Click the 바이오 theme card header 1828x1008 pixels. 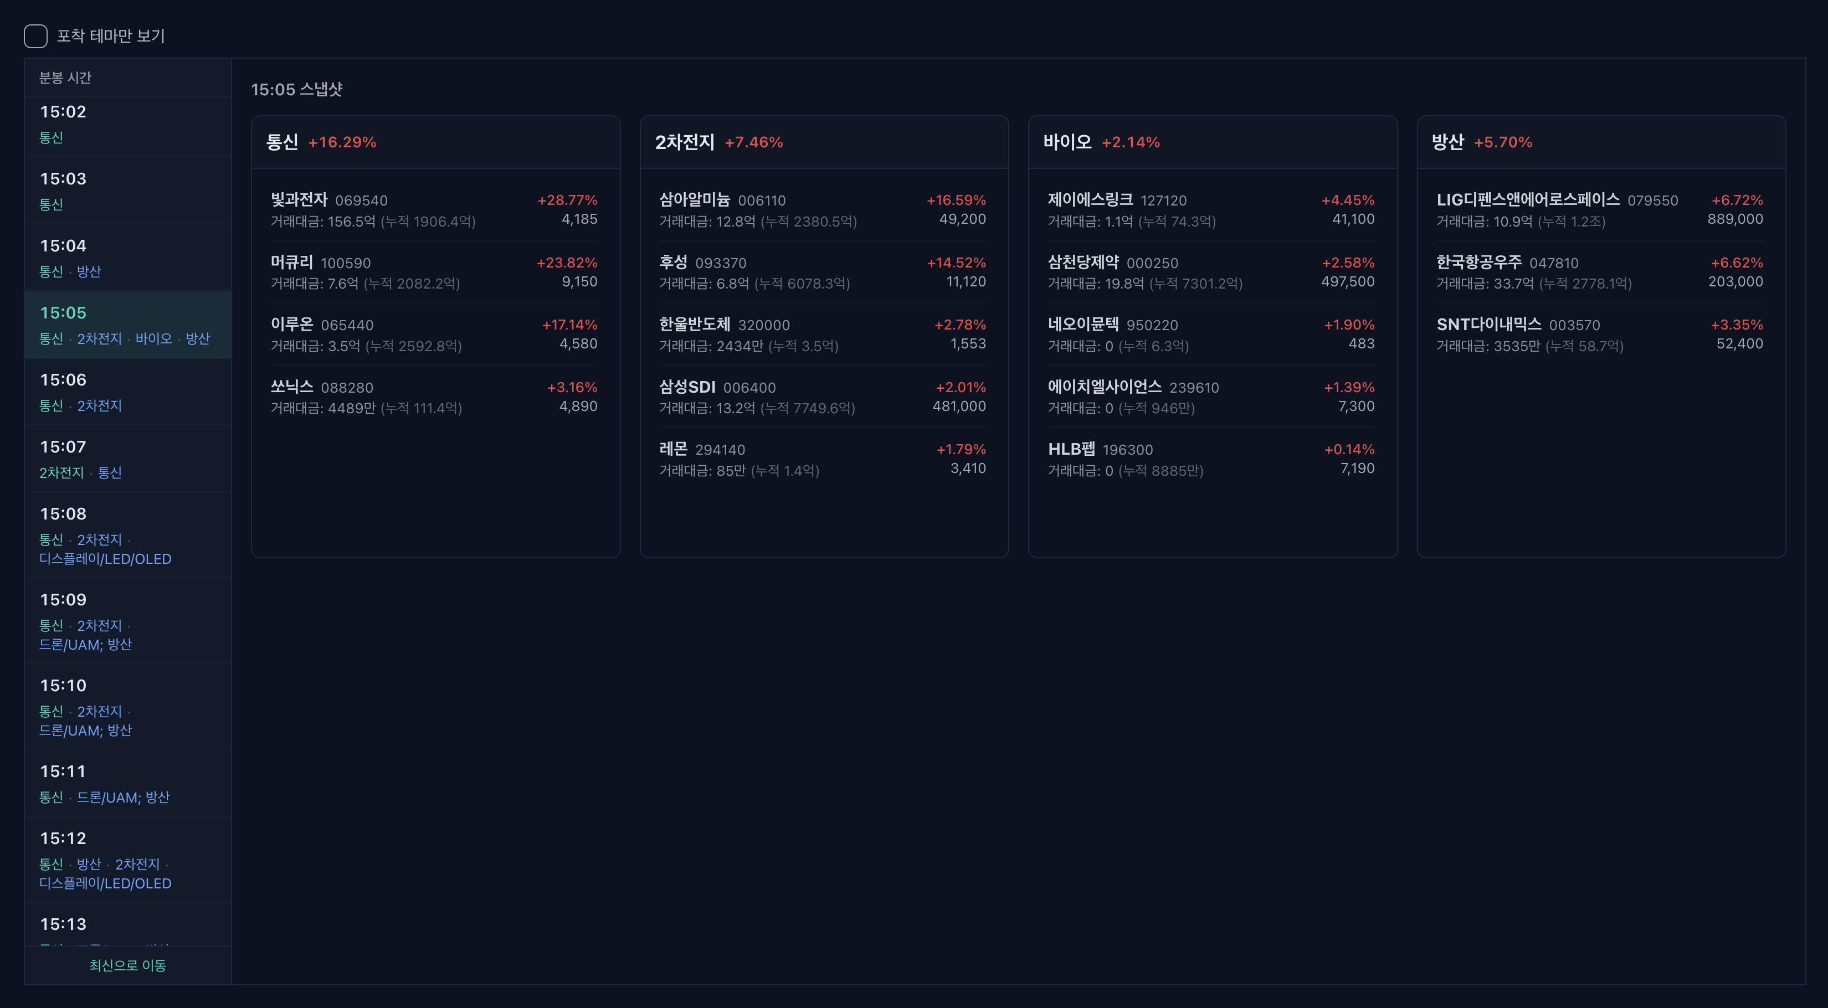(1213, 142)
